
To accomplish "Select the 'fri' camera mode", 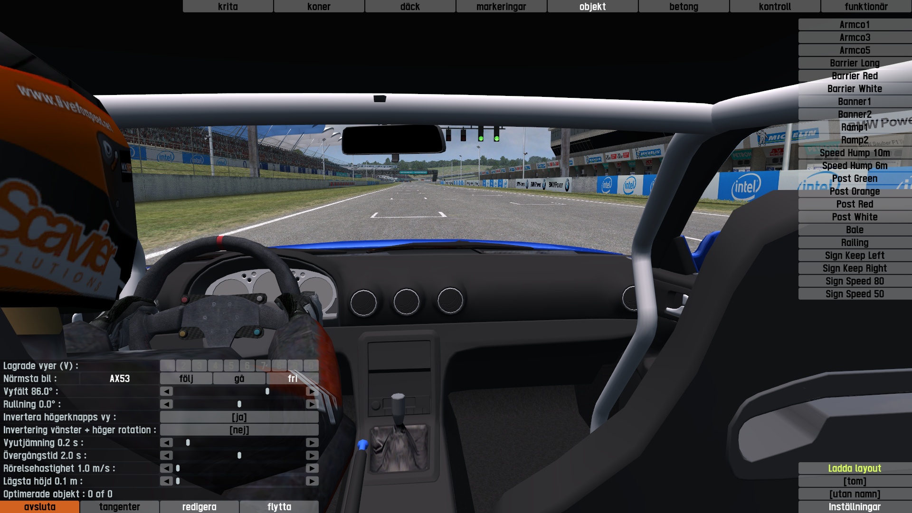I will pos(292,379).
